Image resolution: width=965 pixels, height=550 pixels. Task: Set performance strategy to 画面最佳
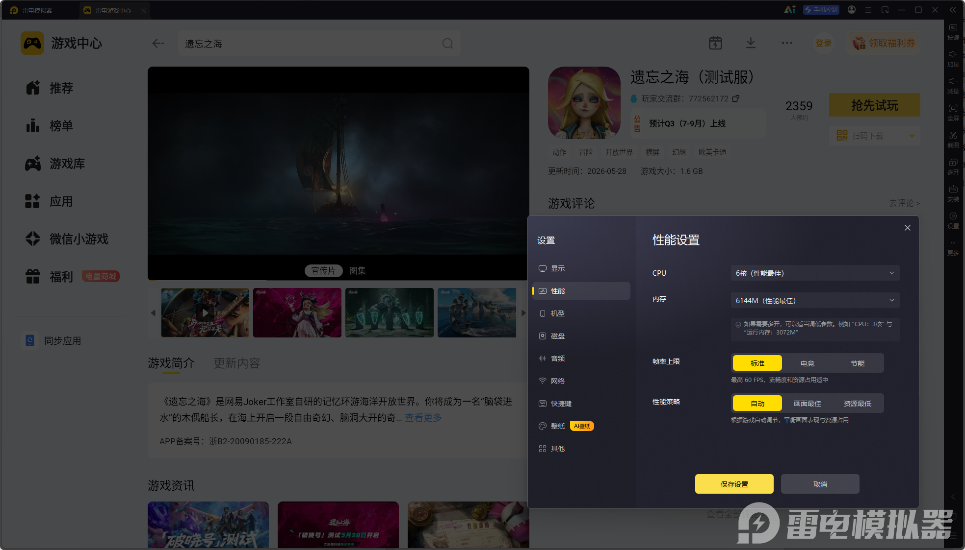tap(808, 403)
